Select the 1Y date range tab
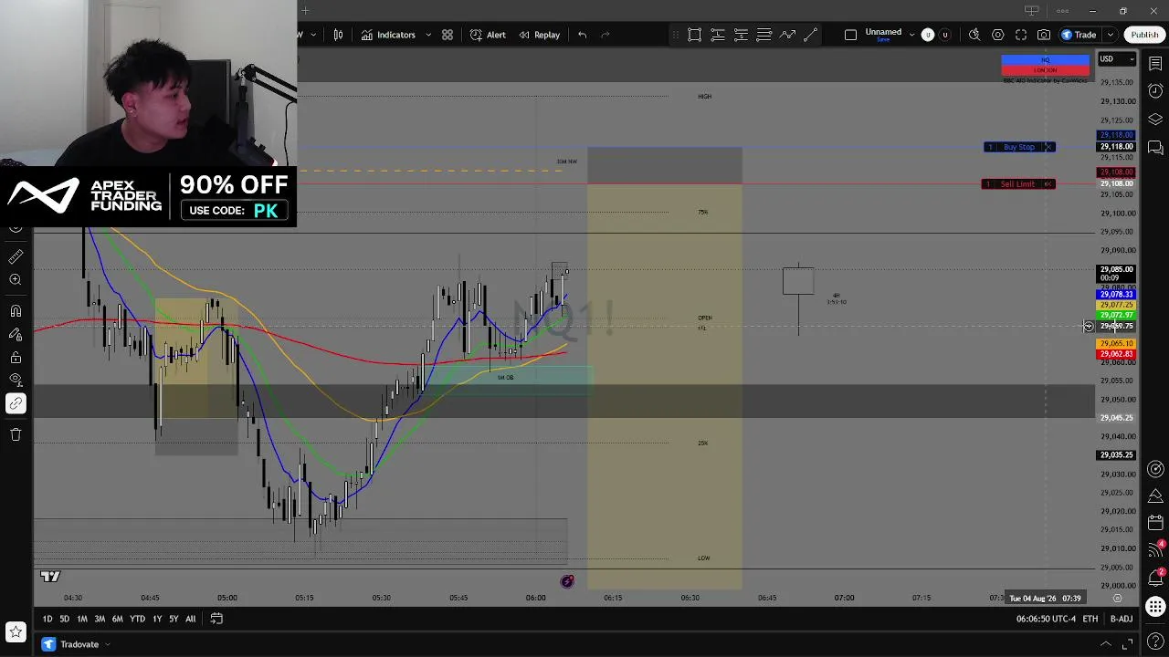The width and height of the screenshot is (1169, 657). pos(157,619)
